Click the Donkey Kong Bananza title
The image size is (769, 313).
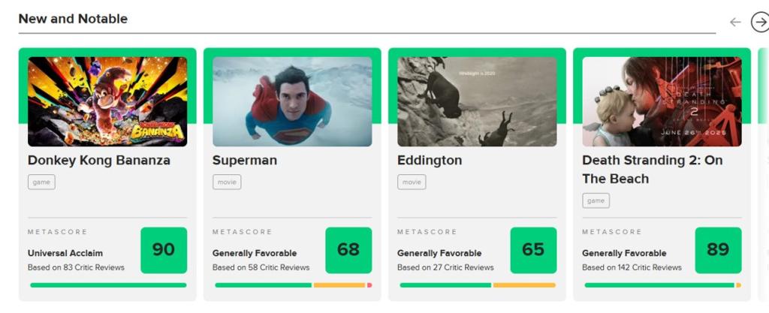point(99,161)
